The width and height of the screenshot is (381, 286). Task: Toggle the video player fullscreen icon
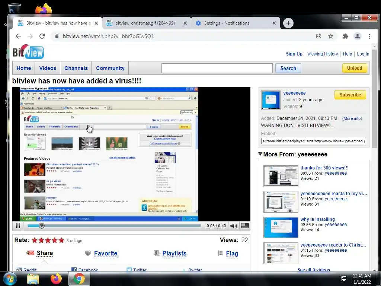coord(245,226)
